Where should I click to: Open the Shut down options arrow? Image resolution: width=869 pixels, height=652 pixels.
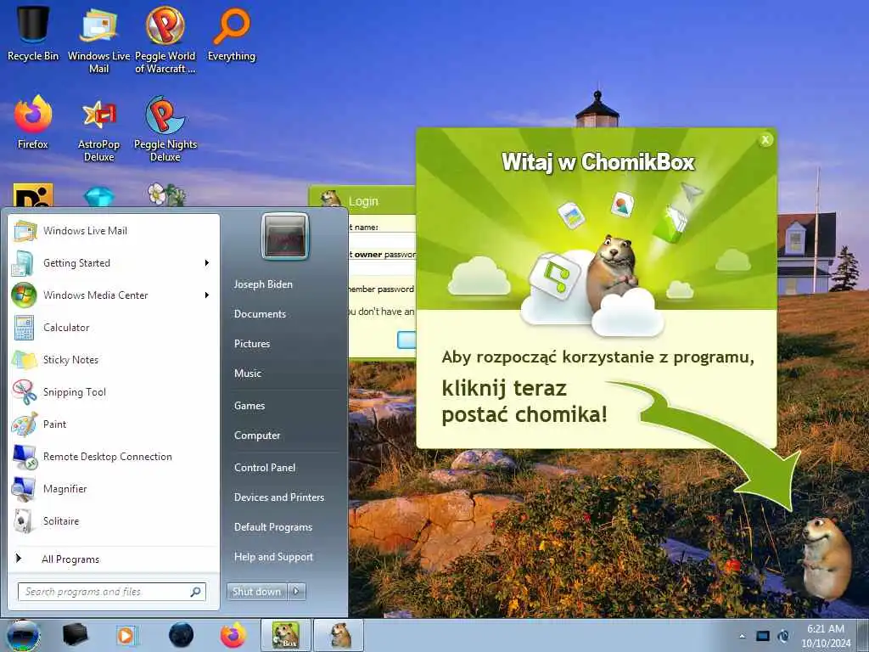point(296,592)
